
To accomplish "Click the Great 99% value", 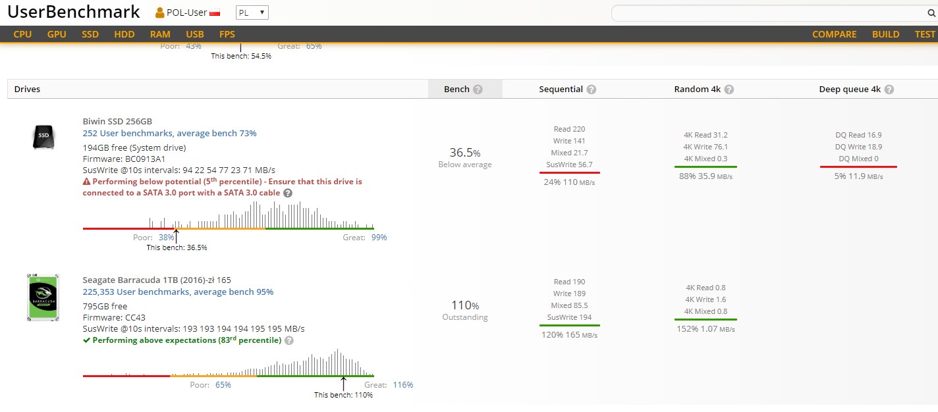I will click(379, 238).
